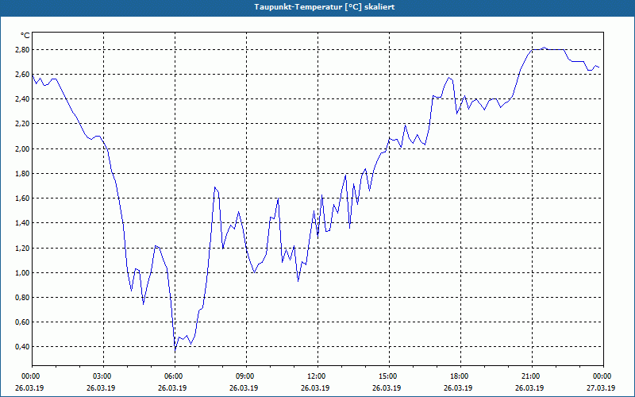The height and width of the screenshot is (397, 635).
Task: Click the 00:00 time label dated 26.03.19
Action: 30,376
